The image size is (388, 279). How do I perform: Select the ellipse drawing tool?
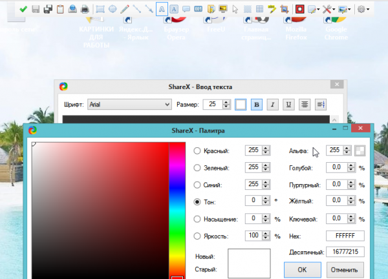tap(113, 10)
